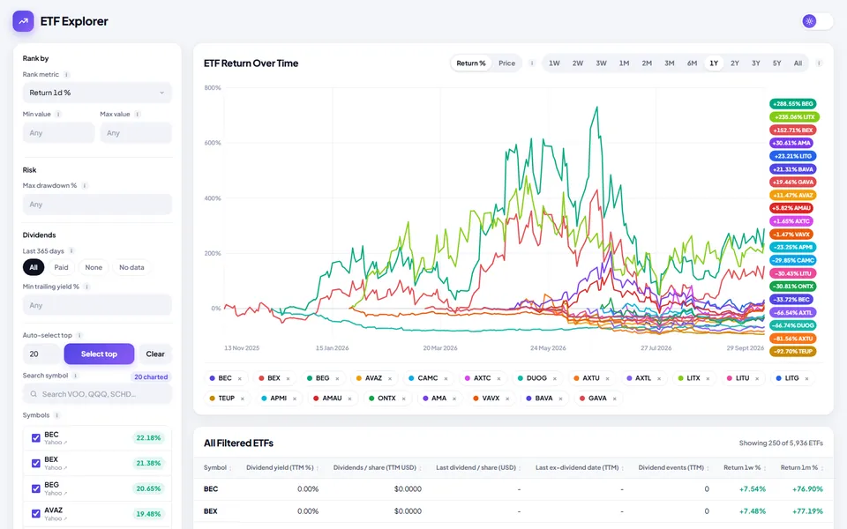
Task: Click the ETF Explorer logo icon
Action: click(x=23, y=21)
